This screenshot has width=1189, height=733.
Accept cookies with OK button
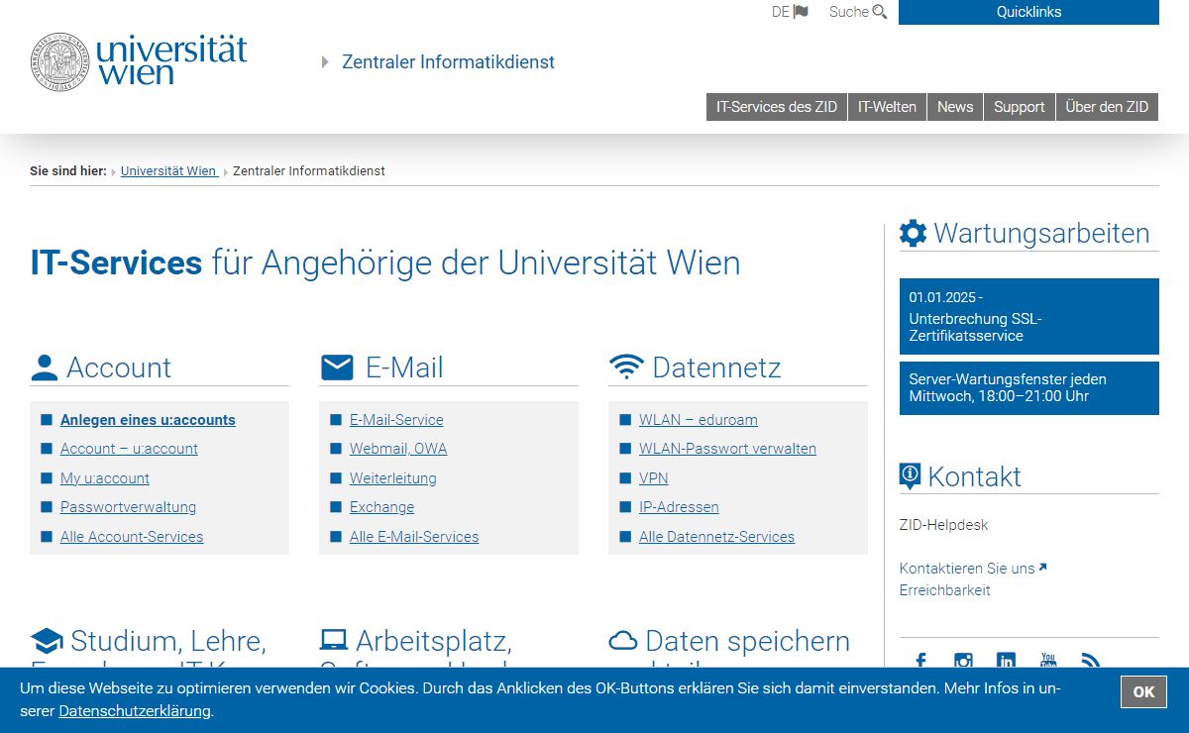(x=1143, y=691)
